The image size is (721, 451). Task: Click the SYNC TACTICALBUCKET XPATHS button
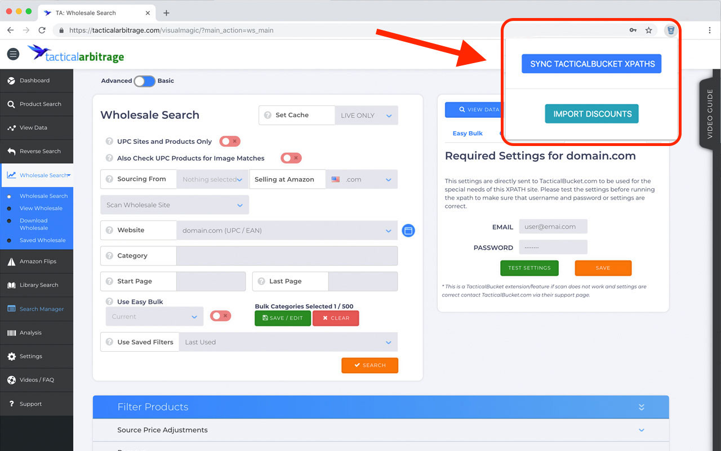591,64
